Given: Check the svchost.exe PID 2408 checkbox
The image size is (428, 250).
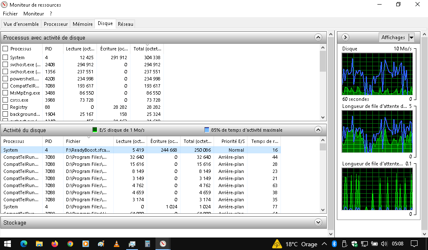Looking at the screenshot, I should [5, 65].
